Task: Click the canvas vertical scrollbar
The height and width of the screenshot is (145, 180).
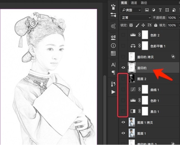Action: [x=104, y=110]
